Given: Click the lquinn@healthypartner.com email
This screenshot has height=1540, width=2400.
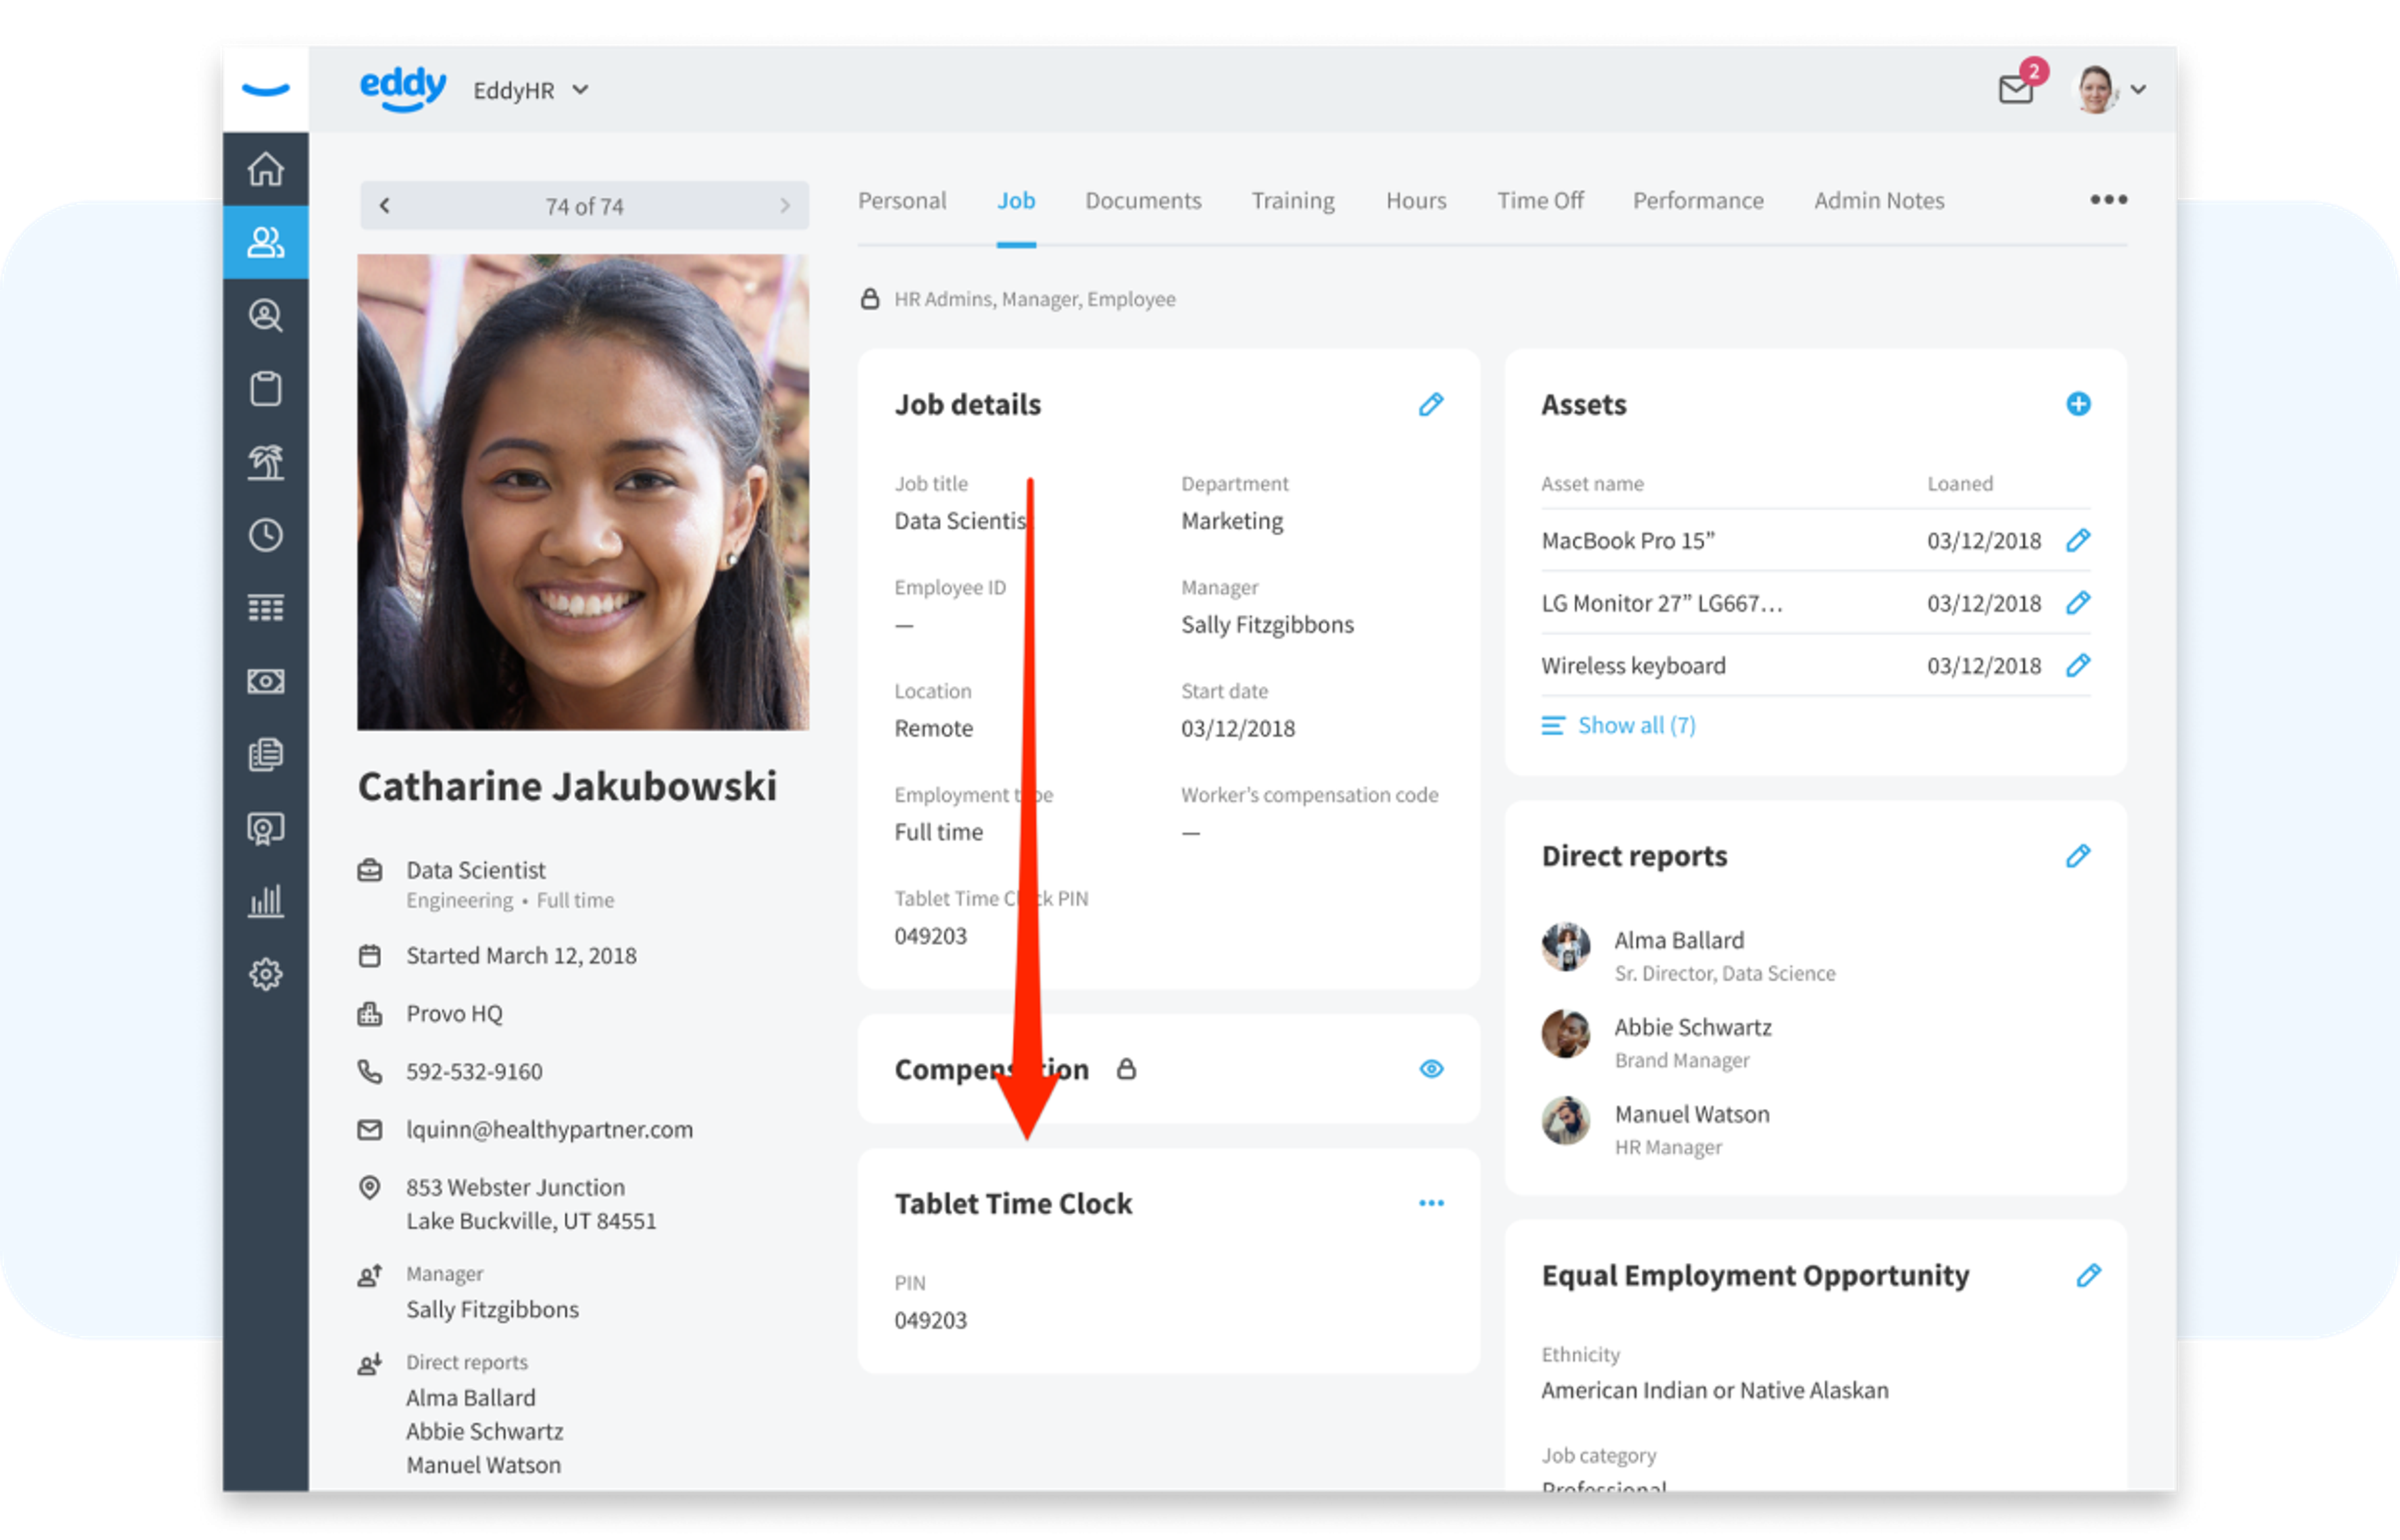Looking at the screenshot, I should point(549,1129).
